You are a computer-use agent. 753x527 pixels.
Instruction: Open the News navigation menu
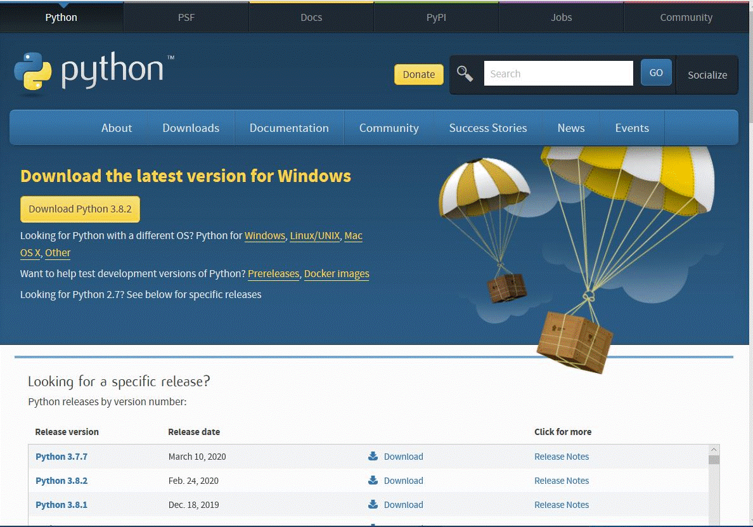pyautogui.click(x=571, y=128)
